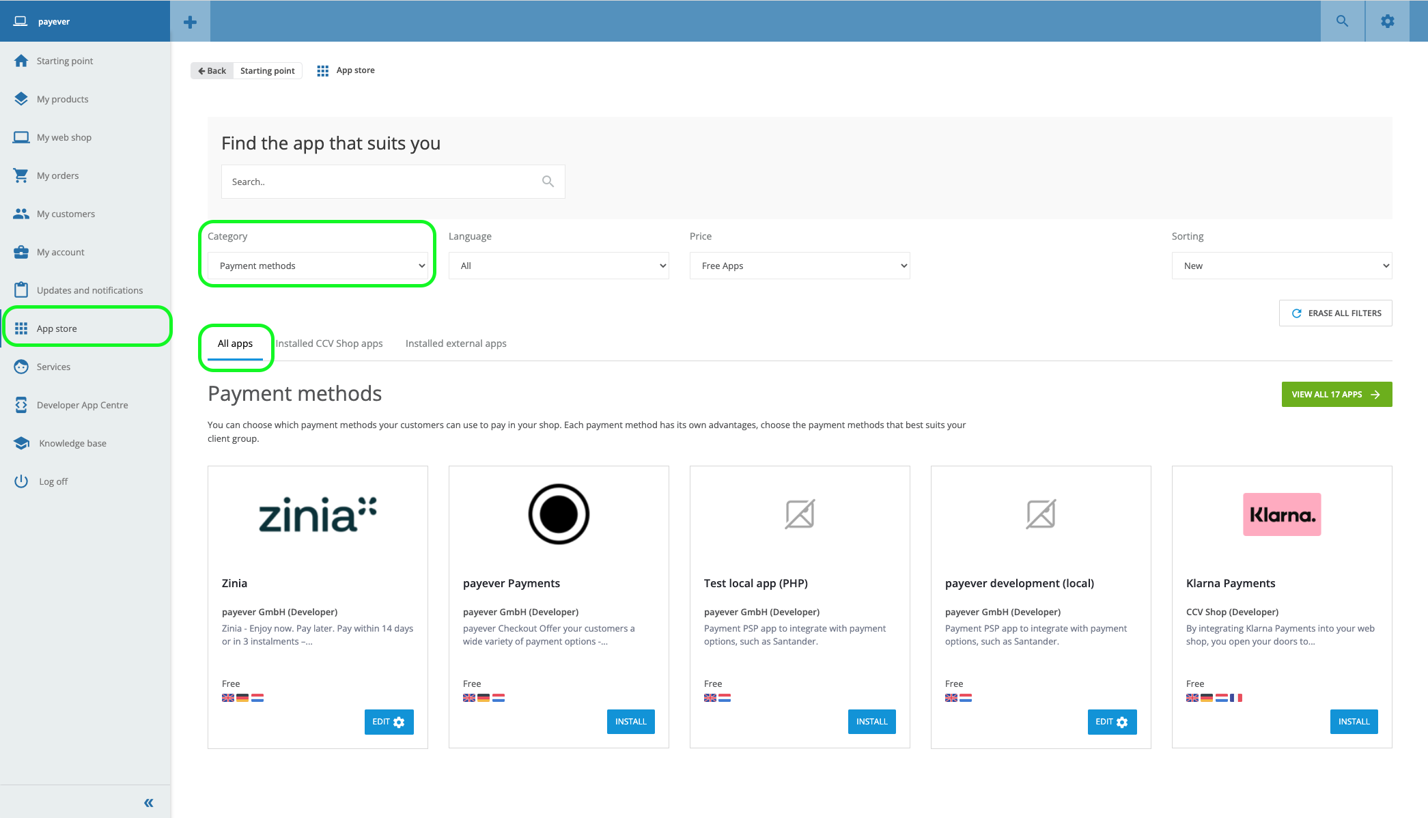Image resolution: width=1428 pixels, height=818 pixels.
Task: Click the Back button
Action: [x=212, y=70]
